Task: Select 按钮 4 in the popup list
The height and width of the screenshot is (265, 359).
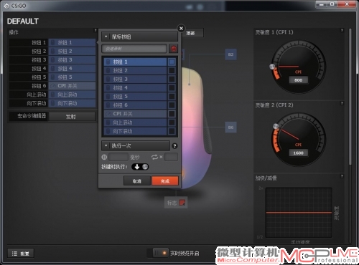Action: (135, 88)
